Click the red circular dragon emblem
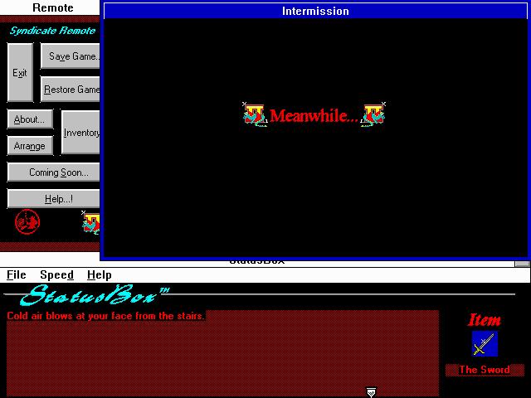 click(x=27, y=221)
